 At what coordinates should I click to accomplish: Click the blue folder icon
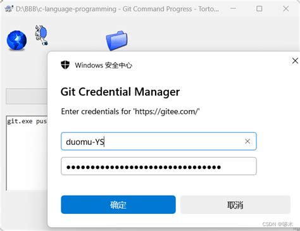[x=117, y=41]
